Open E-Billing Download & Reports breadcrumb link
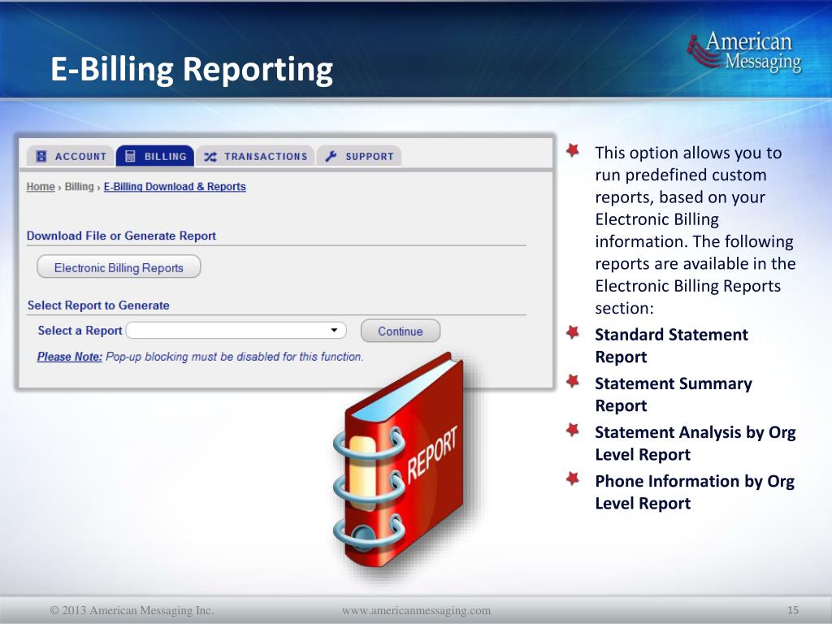 (x=175, y=187)
